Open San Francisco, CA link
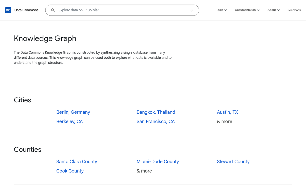 156,121
